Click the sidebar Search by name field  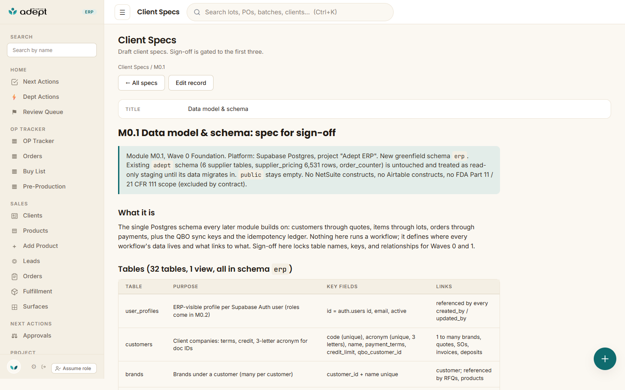coord(52,50)
